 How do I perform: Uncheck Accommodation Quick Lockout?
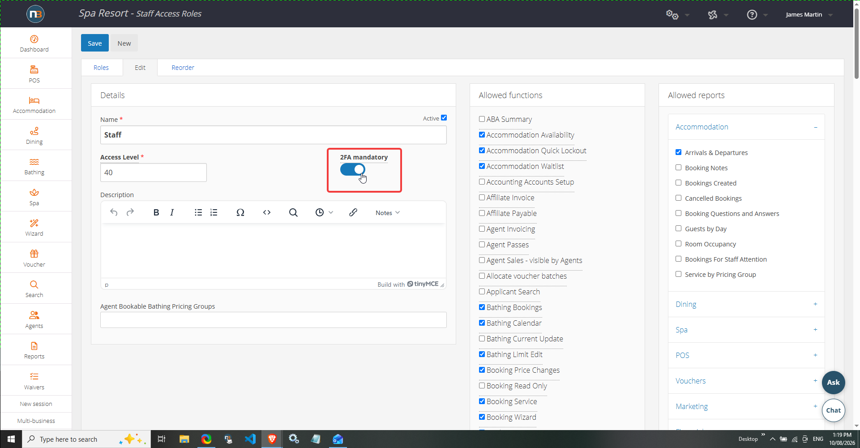pyautogui.click(x=482, y=151)
